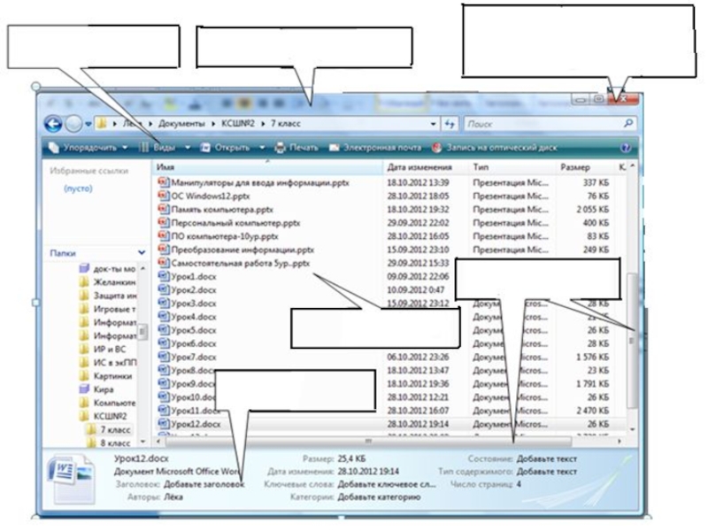This screenshot has height=531, width=708.
Task: Select Самостоятельная работа 5ур..pptx file icon
Action: (164, 263)
